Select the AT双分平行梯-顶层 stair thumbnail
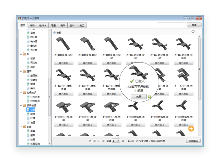Screen dimensions: 220x168 tap(63, 107)
